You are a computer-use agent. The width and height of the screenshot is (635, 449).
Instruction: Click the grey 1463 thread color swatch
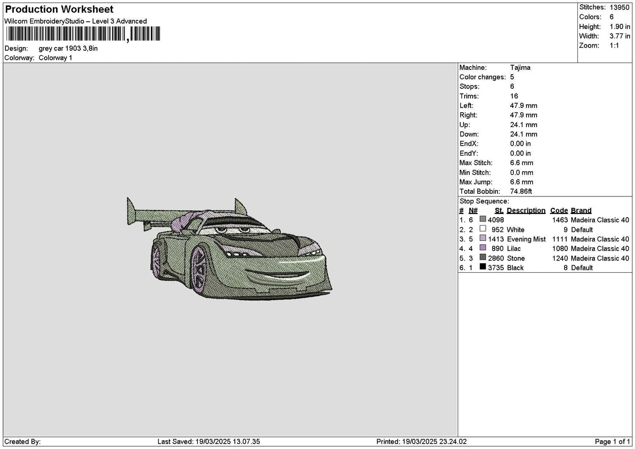point(483,220)
